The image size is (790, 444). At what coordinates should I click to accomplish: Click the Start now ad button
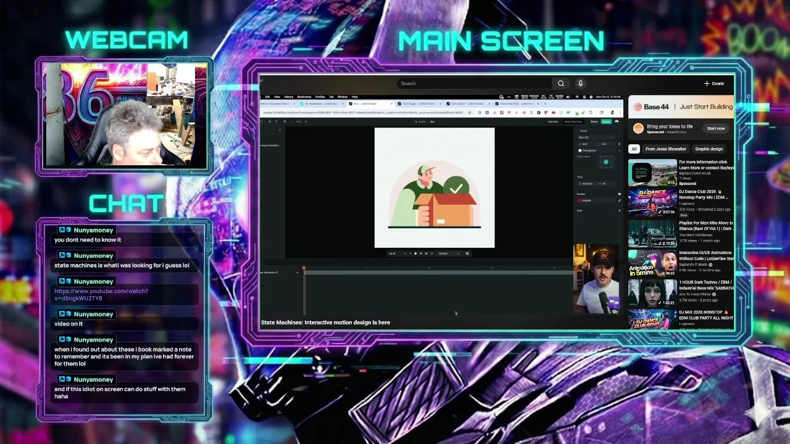(716, 128)
